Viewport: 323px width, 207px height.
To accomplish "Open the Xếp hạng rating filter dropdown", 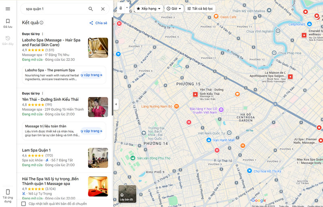I will pos(149,8).
